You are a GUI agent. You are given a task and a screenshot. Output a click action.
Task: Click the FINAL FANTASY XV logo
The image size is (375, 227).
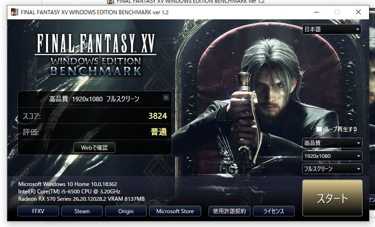click(x=95, y=55)
